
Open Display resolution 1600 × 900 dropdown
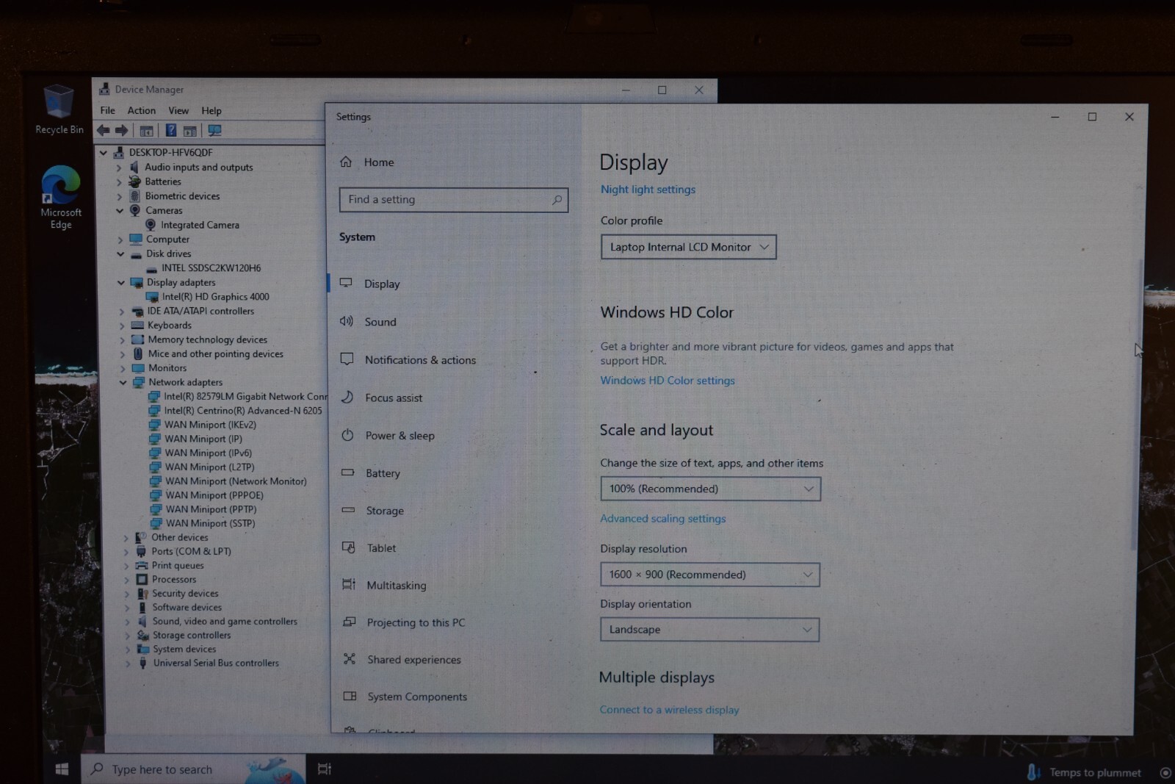709,575
